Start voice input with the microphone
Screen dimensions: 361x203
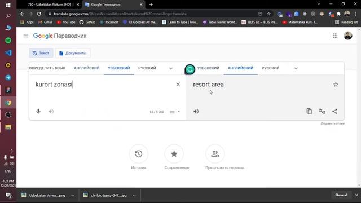[38, 112]
